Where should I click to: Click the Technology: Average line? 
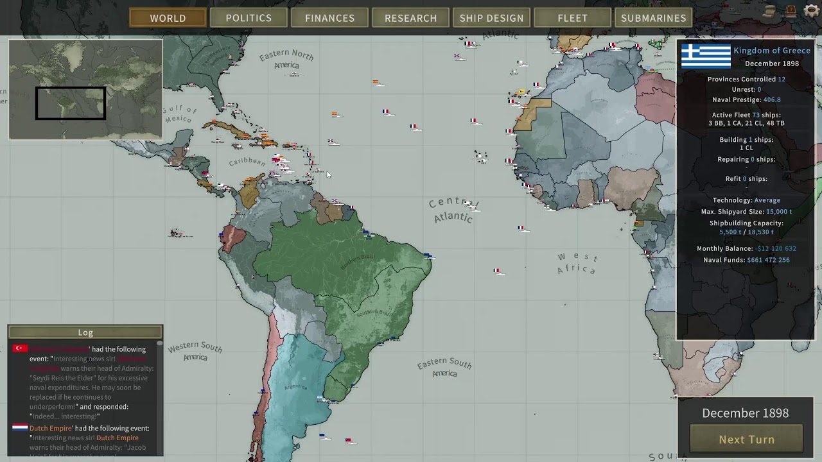tap(746, 200)
